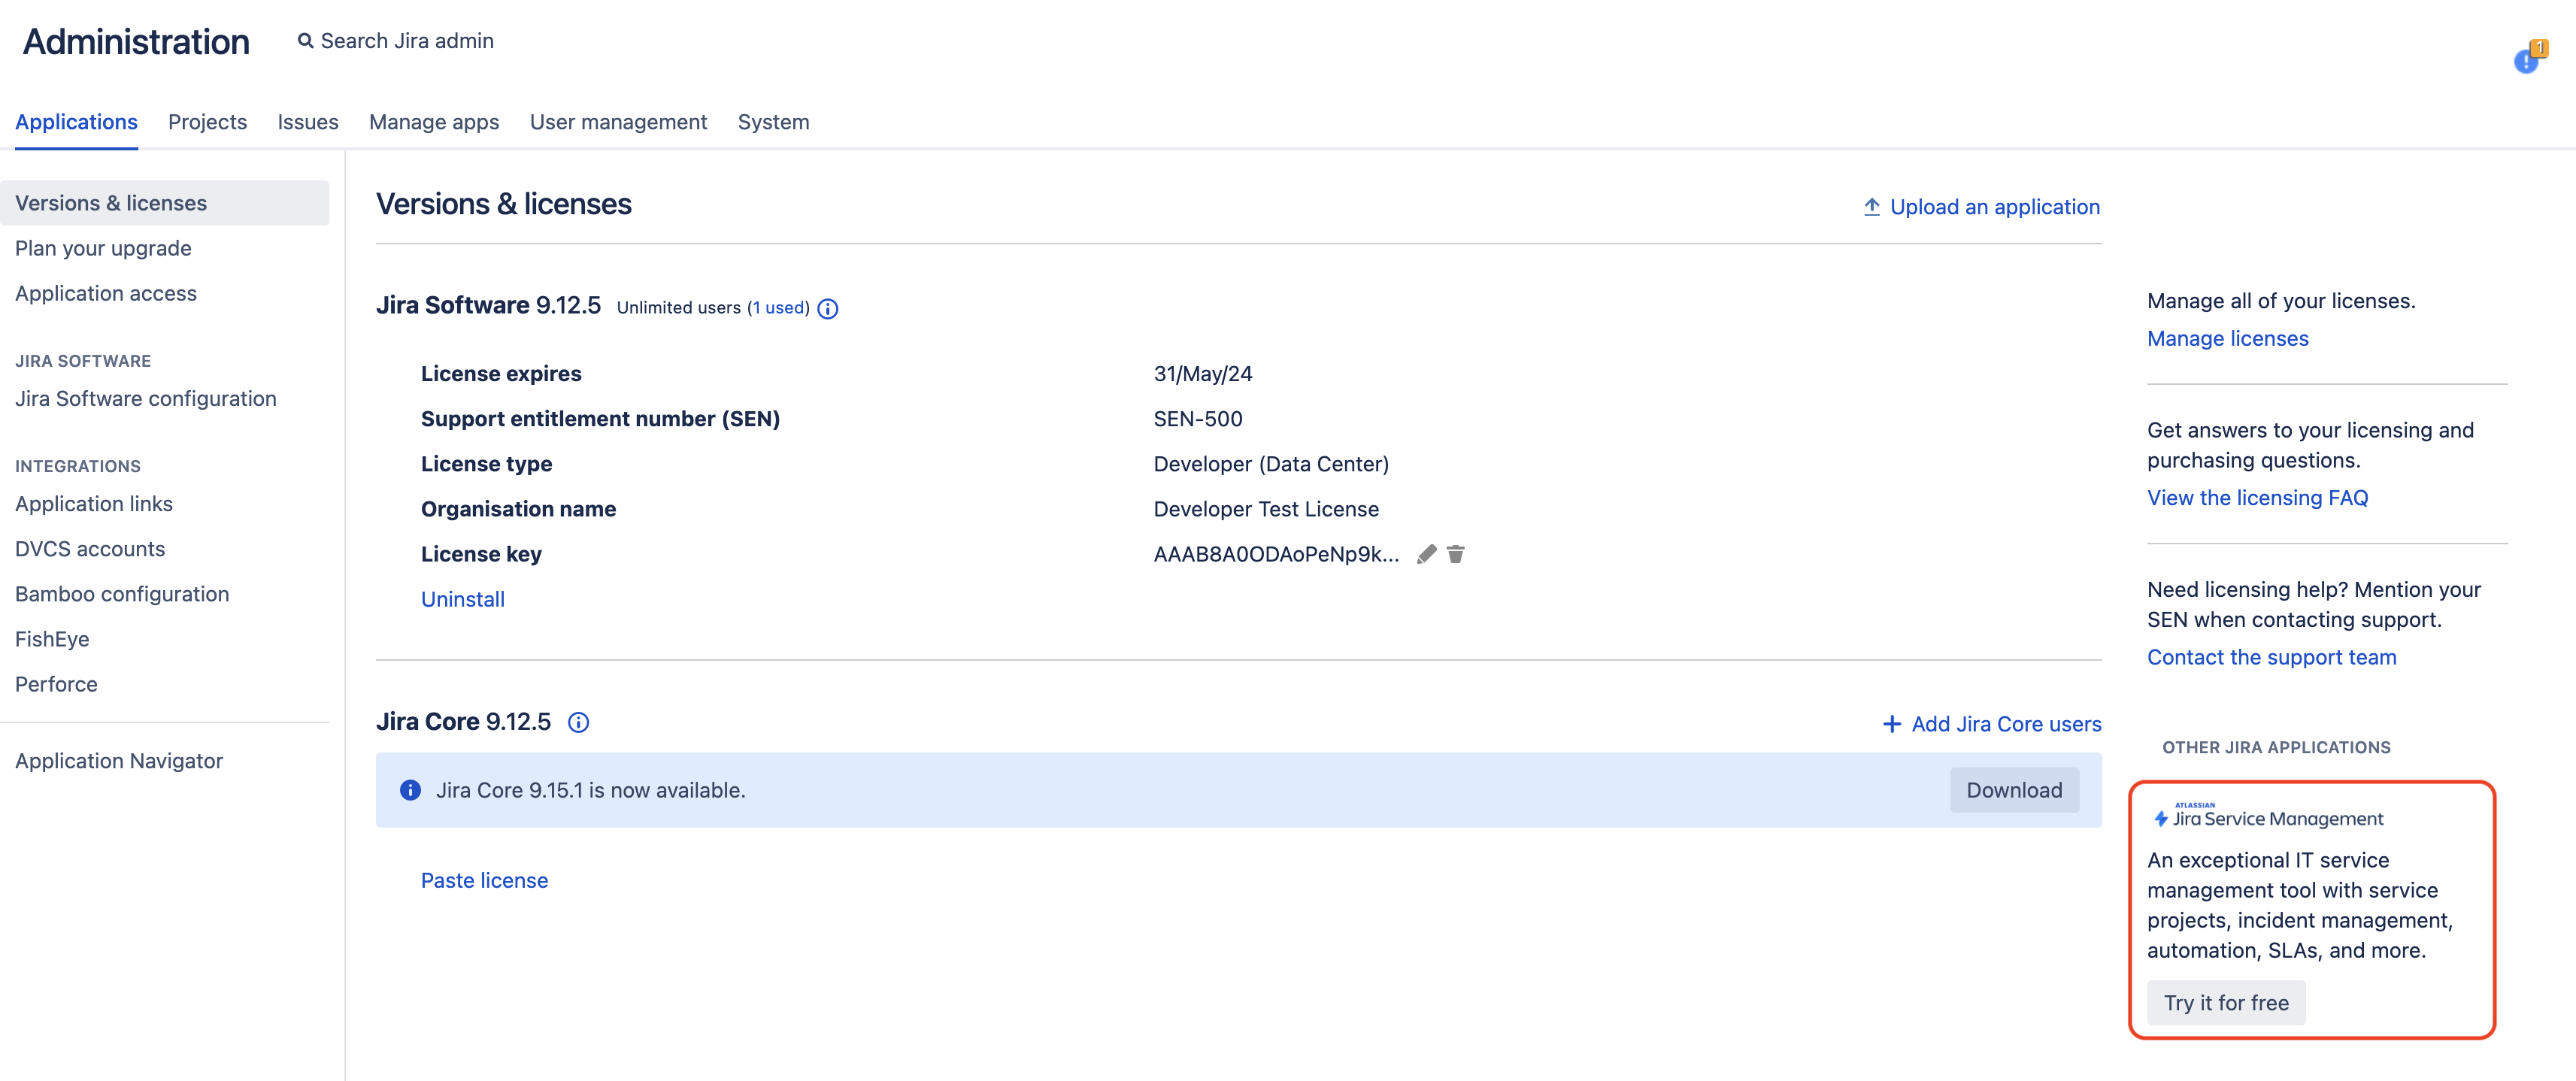Click Try it for free button
Screen dimensions: 2576x1081
coord(2225,1002)
